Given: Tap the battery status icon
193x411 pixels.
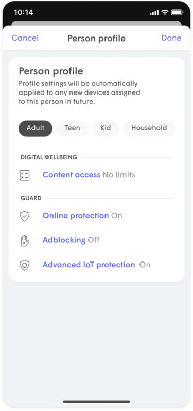Looking at the screenshot, I should 177,12.
